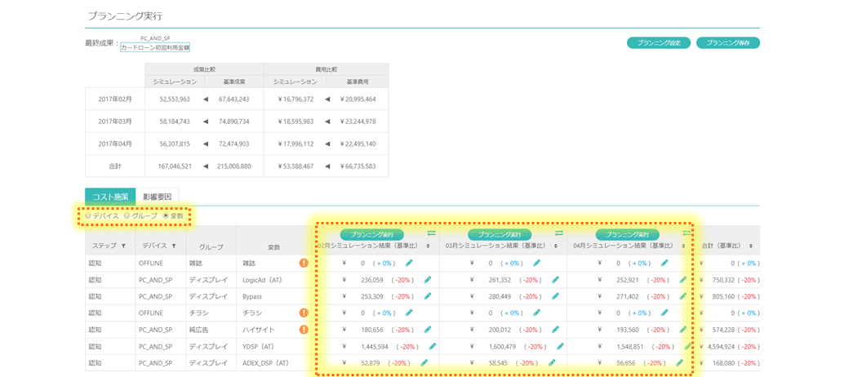
Task: Click pencil edit icon for LogicAd 02月 value
Action: (x=427, y=280)
